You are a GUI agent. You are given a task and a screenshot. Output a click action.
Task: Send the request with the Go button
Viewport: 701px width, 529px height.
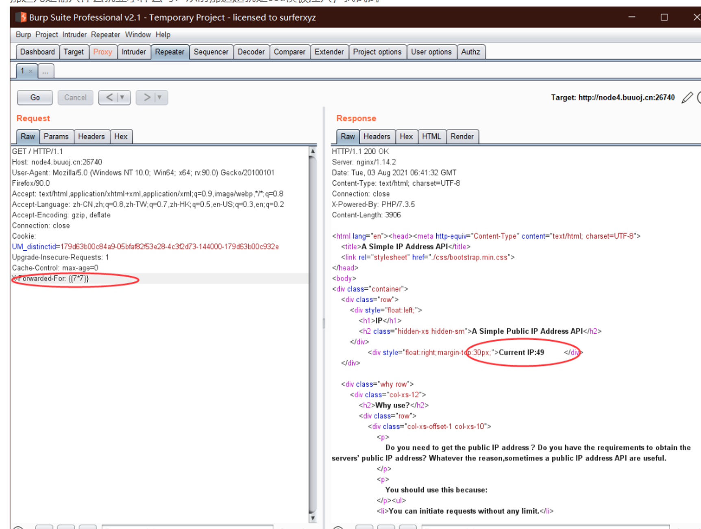pos(35,98)
